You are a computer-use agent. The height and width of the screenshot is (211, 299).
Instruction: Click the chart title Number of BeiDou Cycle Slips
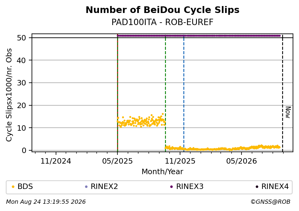[163, 10]
